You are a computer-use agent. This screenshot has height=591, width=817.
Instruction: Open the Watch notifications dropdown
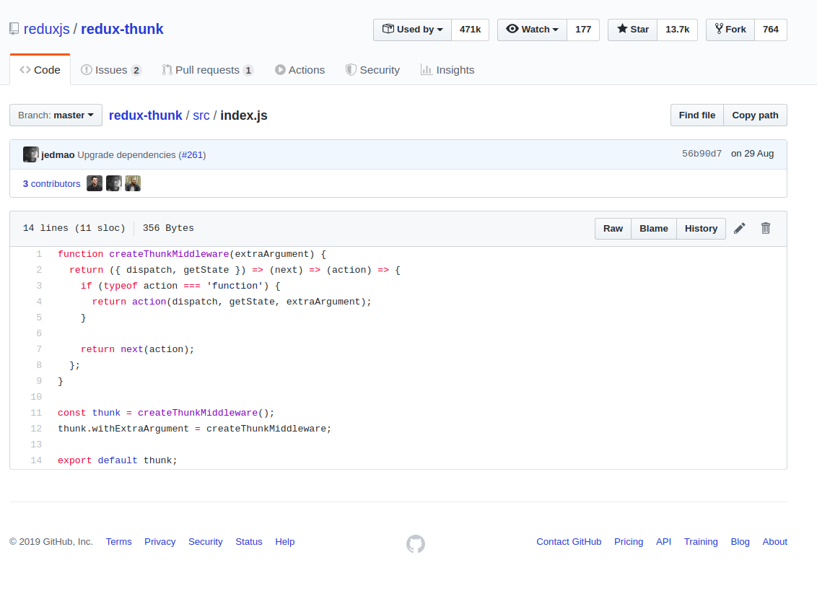pyautogui.click(x=532, y=30)
